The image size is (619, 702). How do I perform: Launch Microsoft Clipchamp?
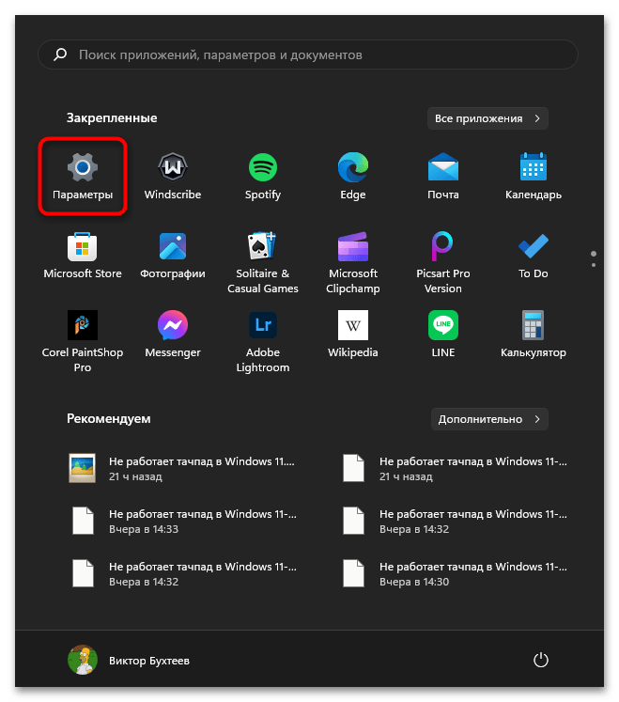(352, 262)
